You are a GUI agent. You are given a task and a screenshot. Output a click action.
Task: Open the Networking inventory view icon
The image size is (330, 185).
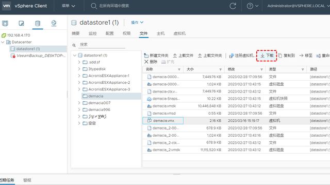(54, 23)
